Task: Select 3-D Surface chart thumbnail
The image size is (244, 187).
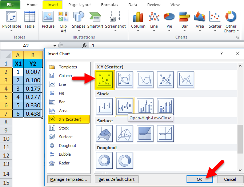Action: [x=104, y=134]
